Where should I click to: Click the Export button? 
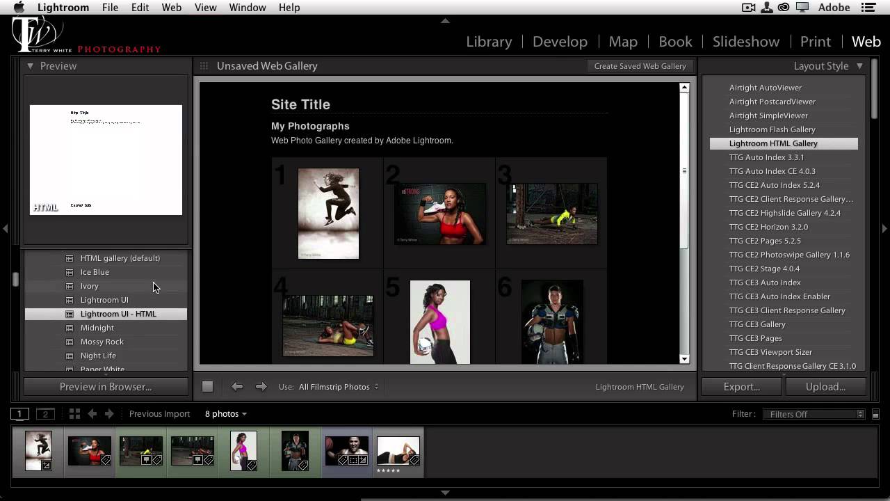pyautogui.click(x=742, y=387)
